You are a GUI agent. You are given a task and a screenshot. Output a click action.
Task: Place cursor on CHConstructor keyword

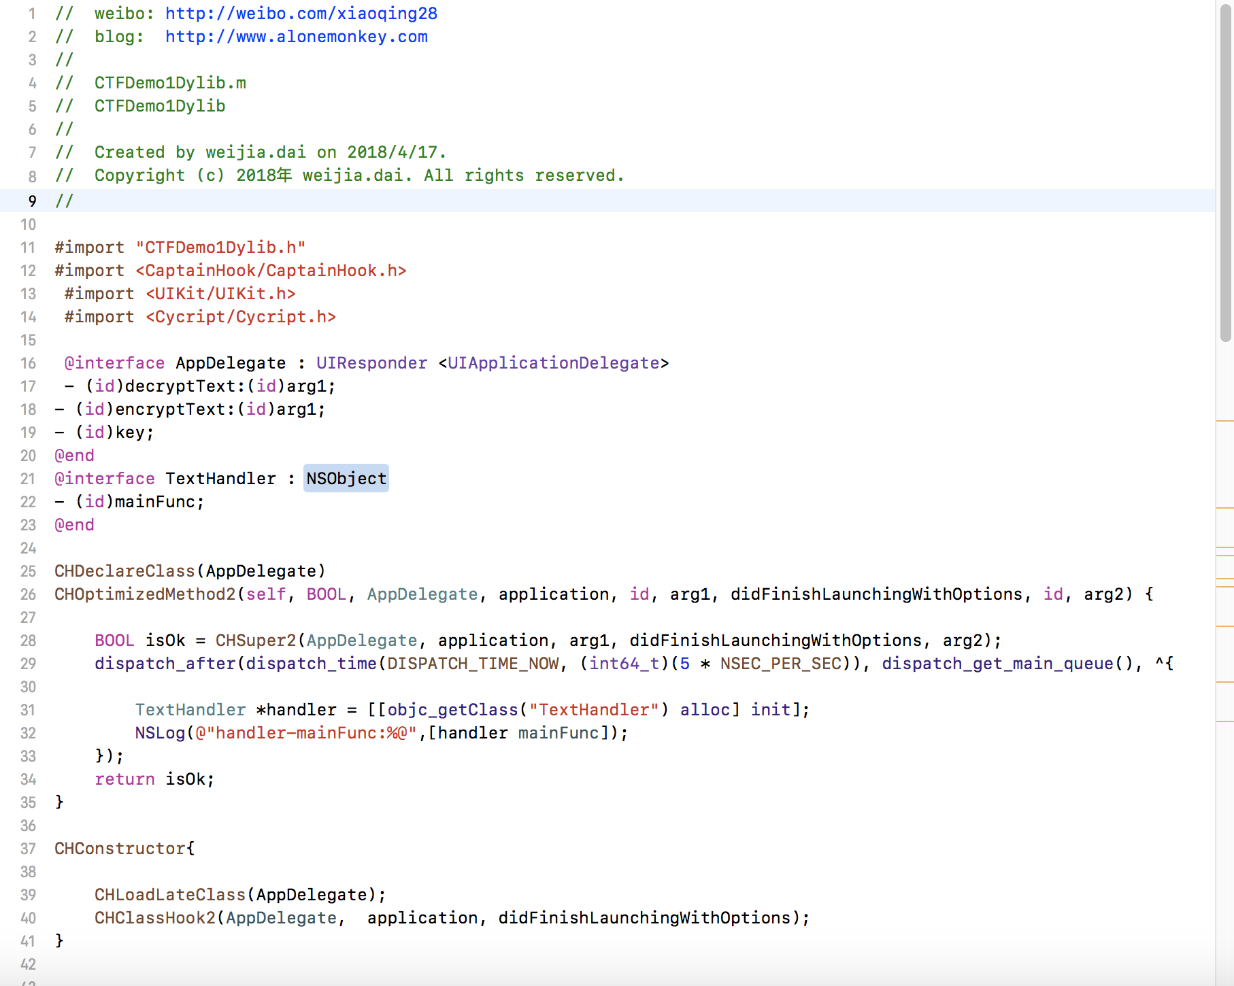(x=120, y=849)
